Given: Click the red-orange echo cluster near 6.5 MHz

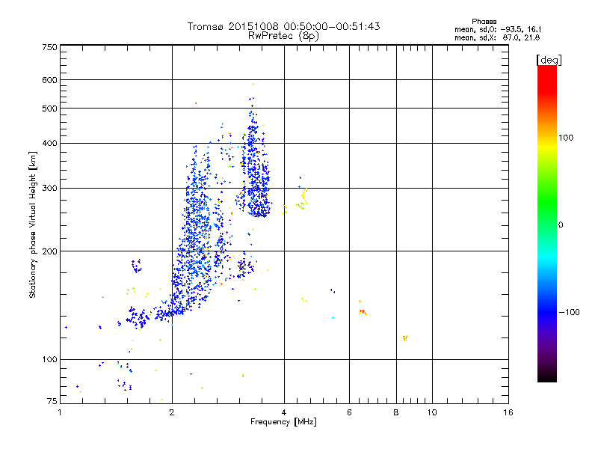Looking at the screenshot, I should 363,311.
